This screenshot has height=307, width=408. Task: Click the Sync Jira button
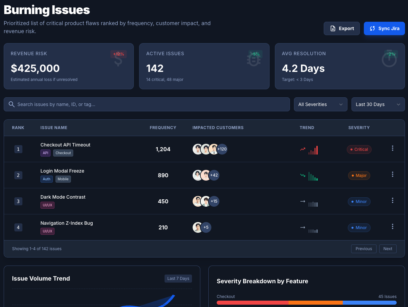[x=384, y=28]
